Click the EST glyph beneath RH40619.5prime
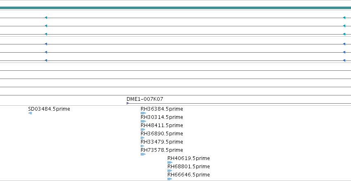Viewport: 351px width, 181px height. (170, 162)
